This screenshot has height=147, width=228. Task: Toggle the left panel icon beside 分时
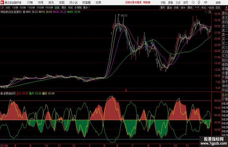pyautogui.click(x=2, y=8)
